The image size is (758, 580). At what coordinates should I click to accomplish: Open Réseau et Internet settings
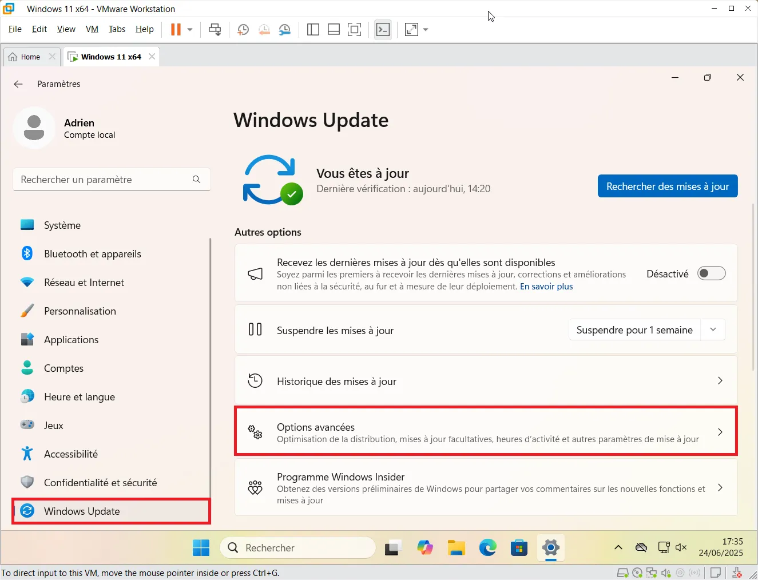click(112, 283)
